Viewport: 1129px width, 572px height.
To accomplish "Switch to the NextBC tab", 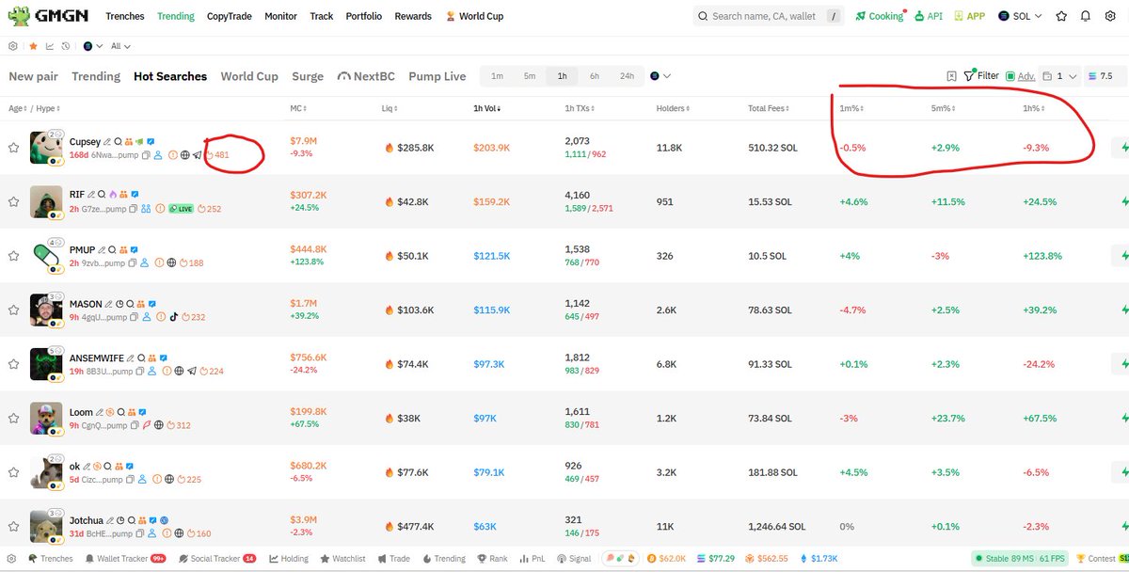I will (368, 76).
